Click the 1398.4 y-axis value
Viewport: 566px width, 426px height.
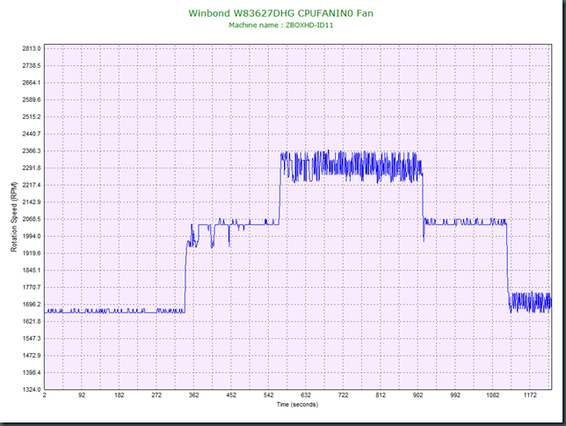click(x=32, y=372)
